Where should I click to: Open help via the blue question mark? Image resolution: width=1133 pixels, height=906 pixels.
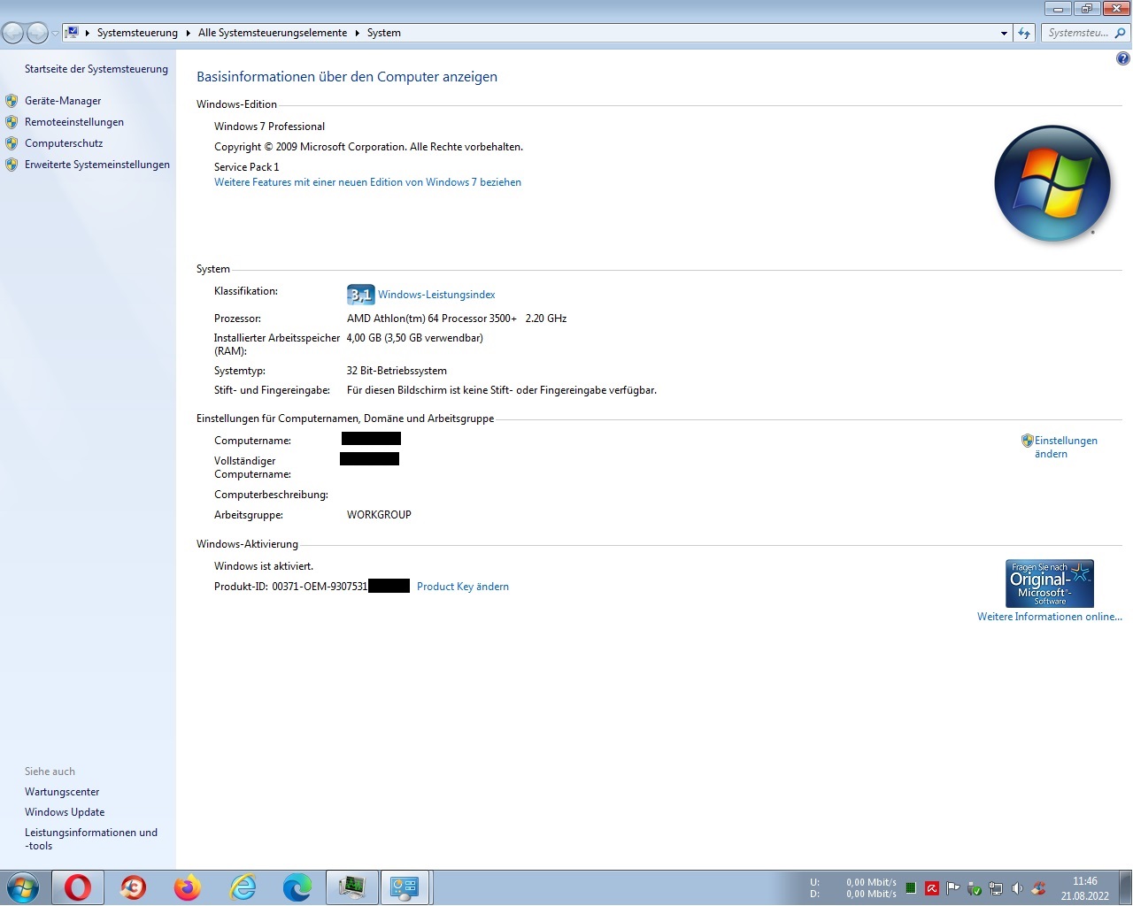tap(1122, 58)
